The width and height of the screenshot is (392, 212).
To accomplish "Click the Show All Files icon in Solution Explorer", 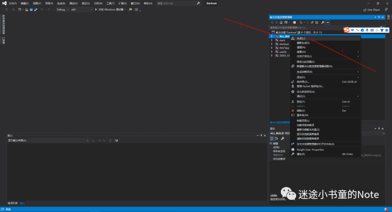I will click(x=317, y=22).
